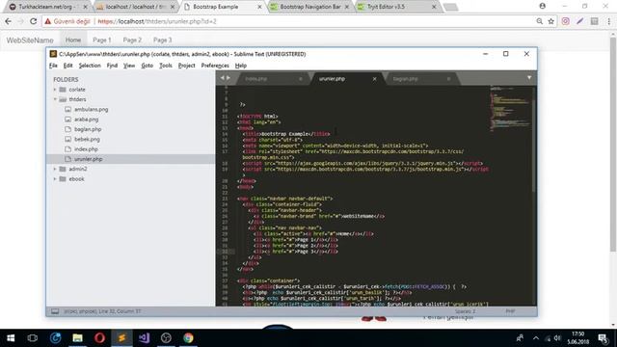
Task: Open the editor tab list dropdown
Action: click(x=529, y=78)
